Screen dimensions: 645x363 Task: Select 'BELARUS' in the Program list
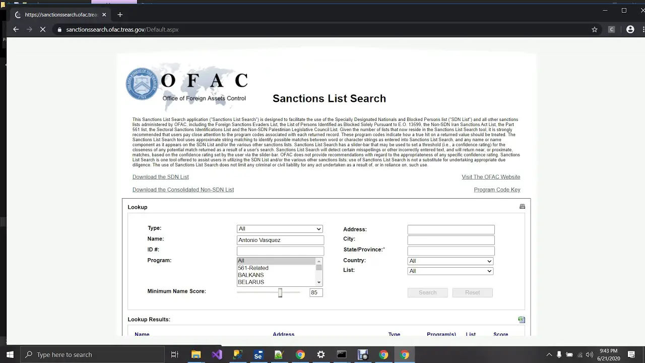276,282
